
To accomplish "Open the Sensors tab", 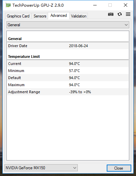I will click(x=40, y=16).
